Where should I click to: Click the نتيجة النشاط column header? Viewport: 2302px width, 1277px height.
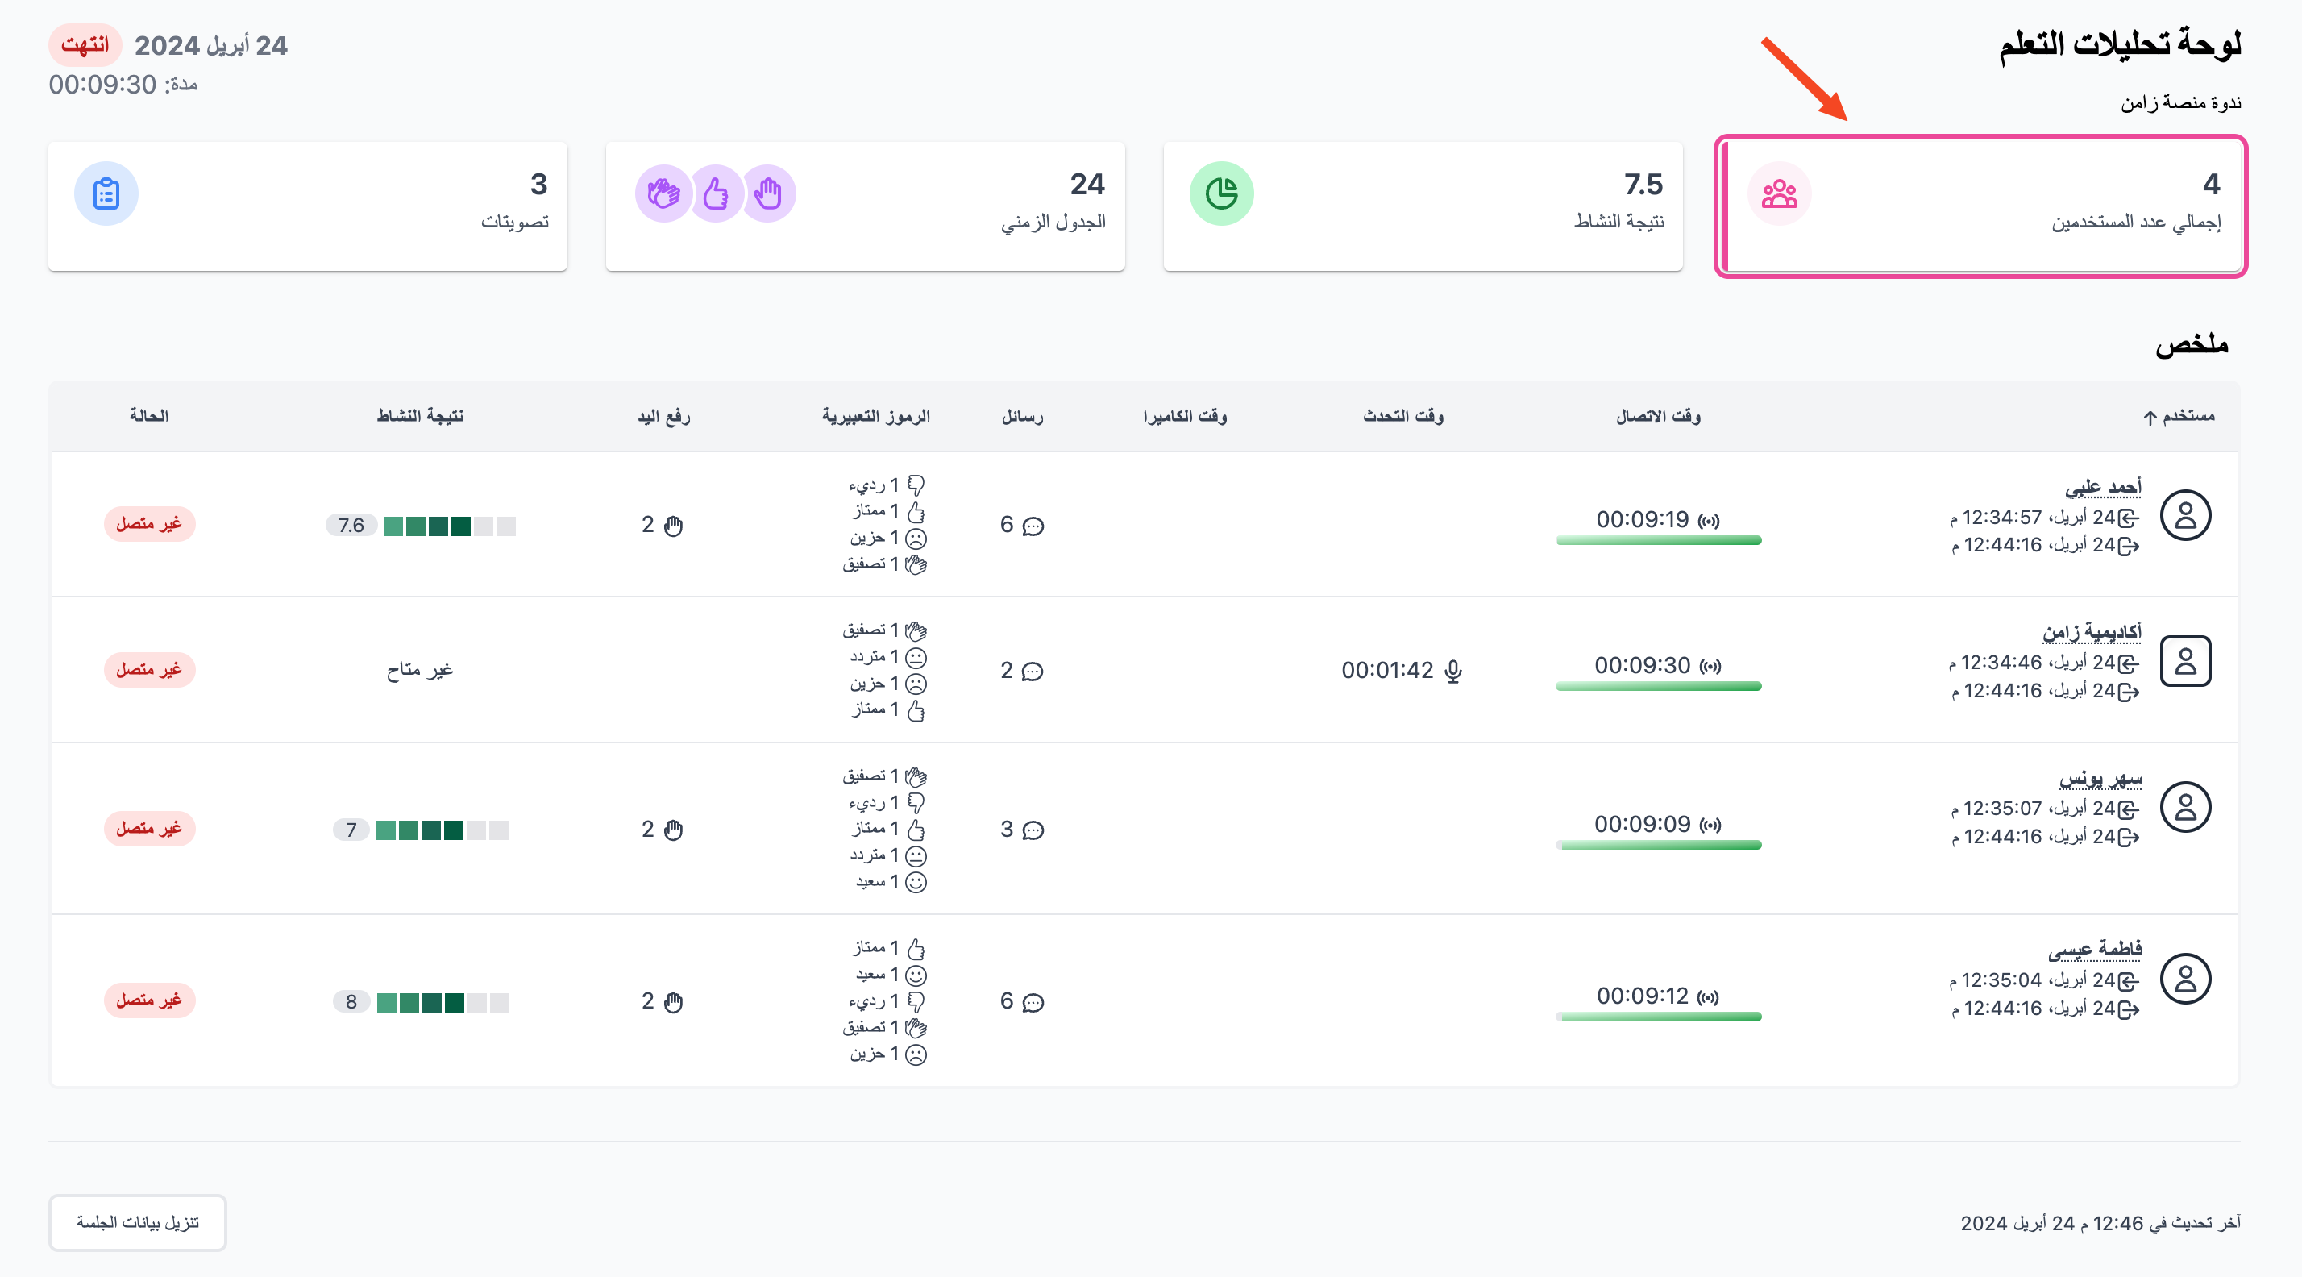(x=420, y=417)
